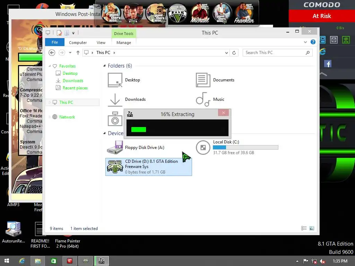Image resolution: width=355 pixels, height=266 pixels.
Task: Open the Windows Start button
Action: point(7,261)
